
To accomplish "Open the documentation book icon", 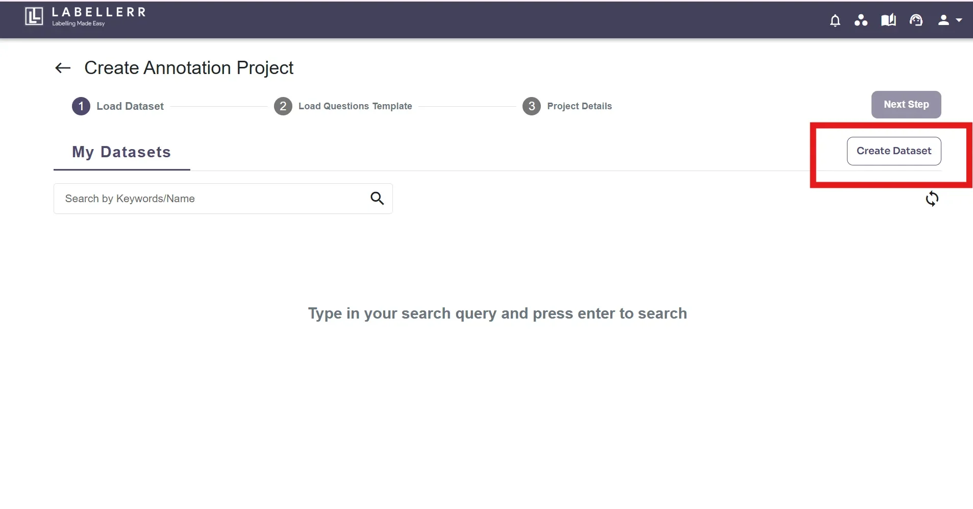I will pos(888,20).
